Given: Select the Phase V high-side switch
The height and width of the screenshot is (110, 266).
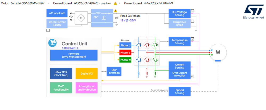Looking at the screenshot, I should (x=147, y=45).
